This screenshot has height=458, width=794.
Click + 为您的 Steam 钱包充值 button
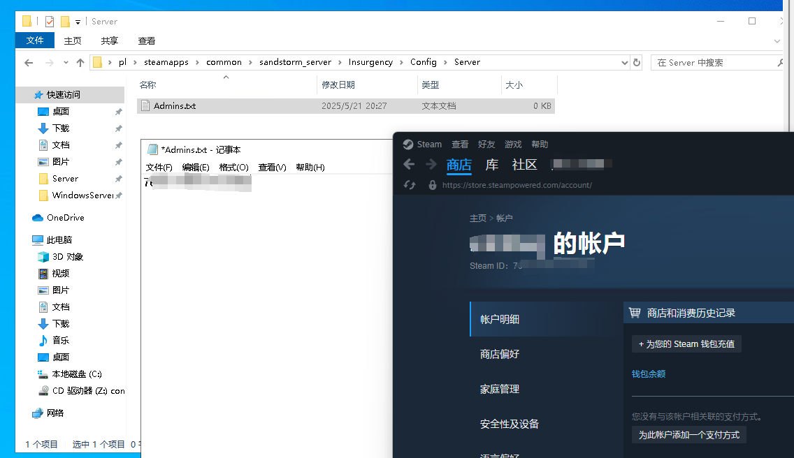tap(686, 344)
